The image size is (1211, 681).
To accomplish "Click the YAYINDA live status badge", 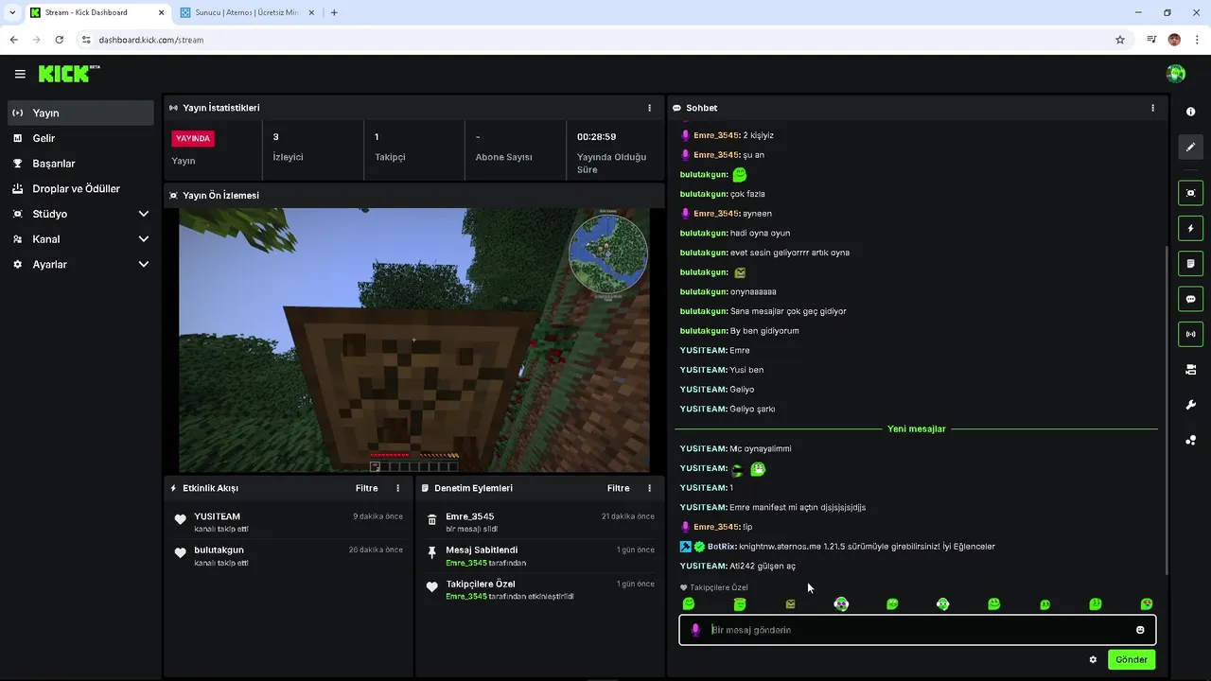I will [193, 138].
